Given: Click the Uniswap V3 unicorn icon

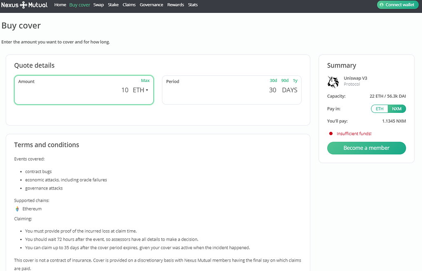Looking at the screenshot, I should pyautogui.click(x=333, y=82).
